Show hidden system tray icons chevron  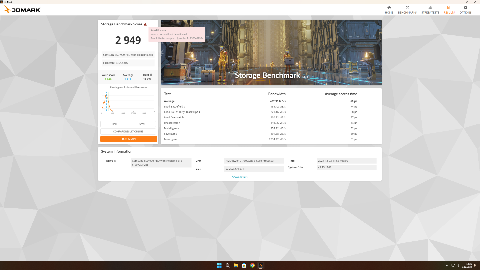coord(447,265)
